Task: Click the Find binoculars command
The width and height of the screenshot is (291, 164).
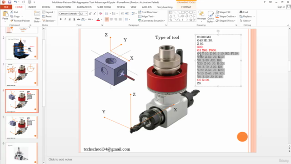Action: 244,12
